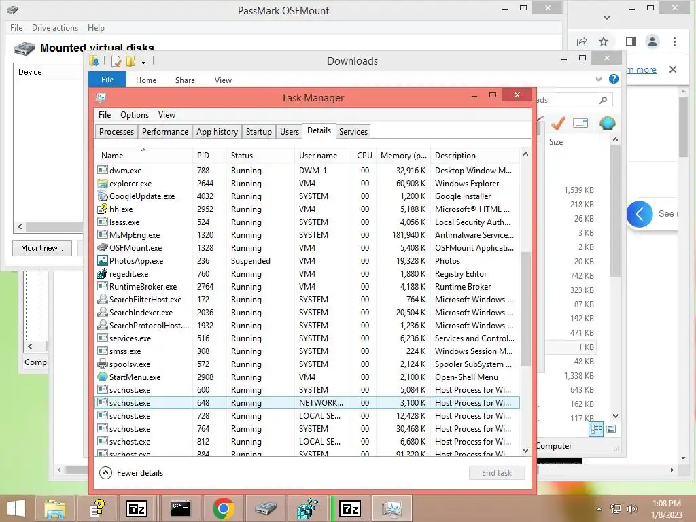Click the Task Manager title bar icon
The height and width of the screenshot is (522, 696).
click(x=101, y=97)
